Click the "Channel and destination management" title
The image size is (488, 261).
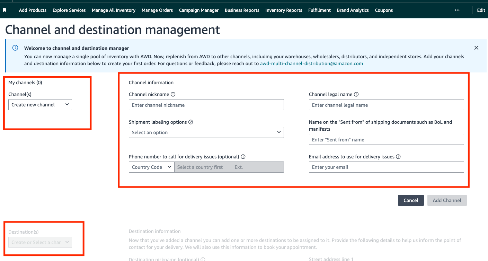click(x=113, y=30)
